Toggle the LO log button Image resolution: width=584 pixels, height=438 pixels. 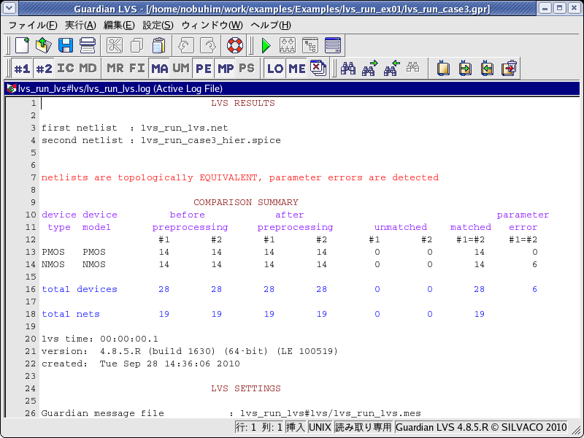275,68
